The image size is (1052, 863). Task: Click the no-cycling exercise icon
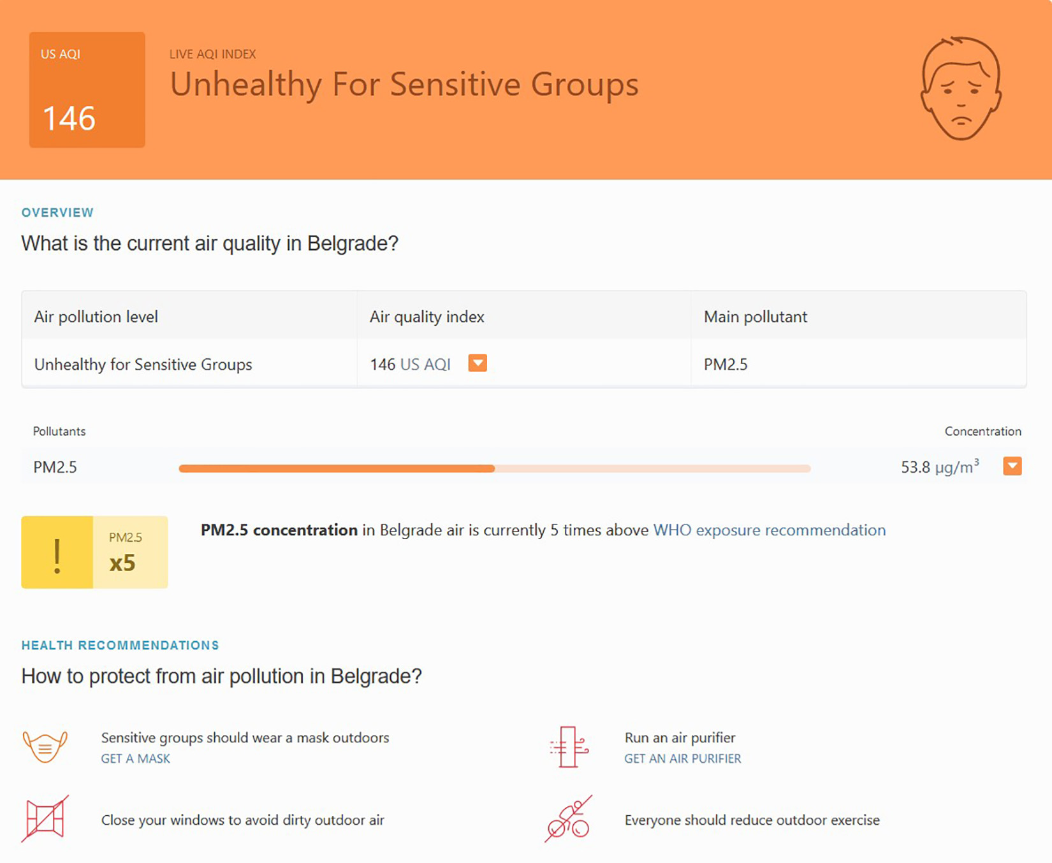coord(569,819)
